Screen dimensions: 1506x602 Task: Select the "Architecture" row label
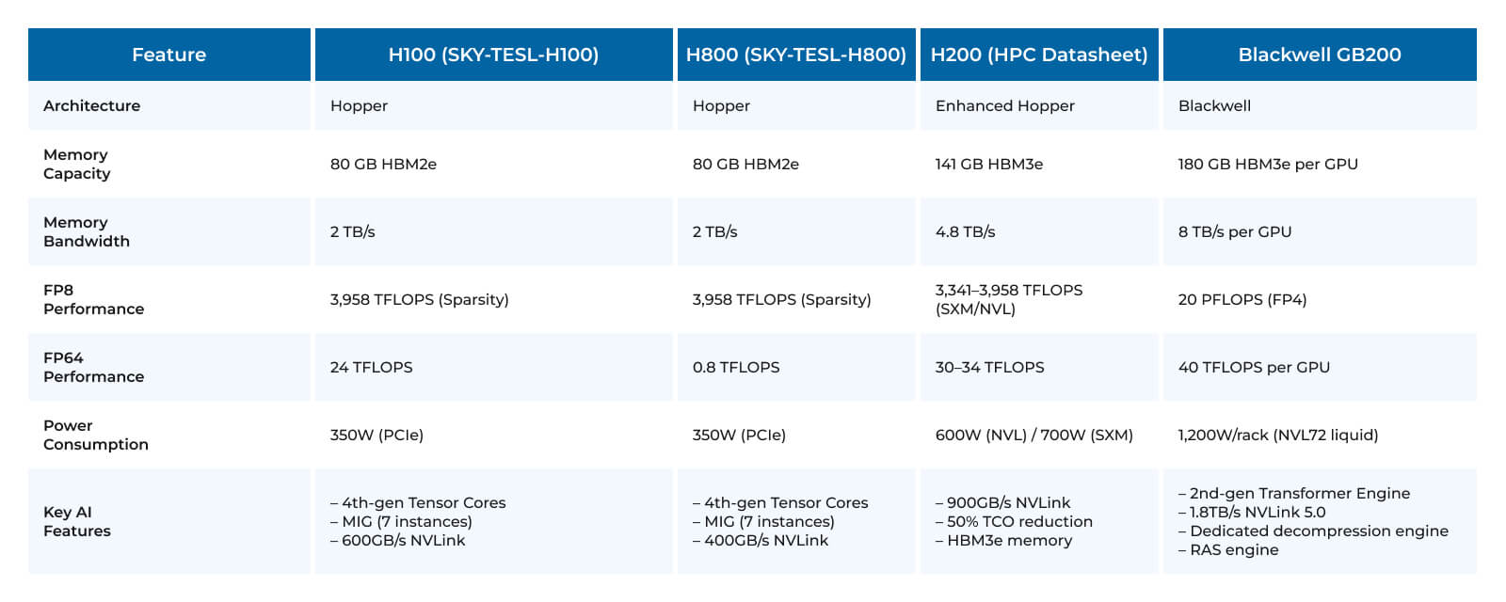pos(91,105)
